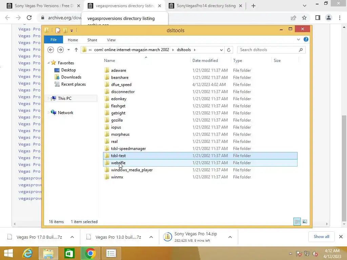This screenshot has width=347, height=260.
Task: Select the dfue_speed folder icon
Action: (107, 84)
